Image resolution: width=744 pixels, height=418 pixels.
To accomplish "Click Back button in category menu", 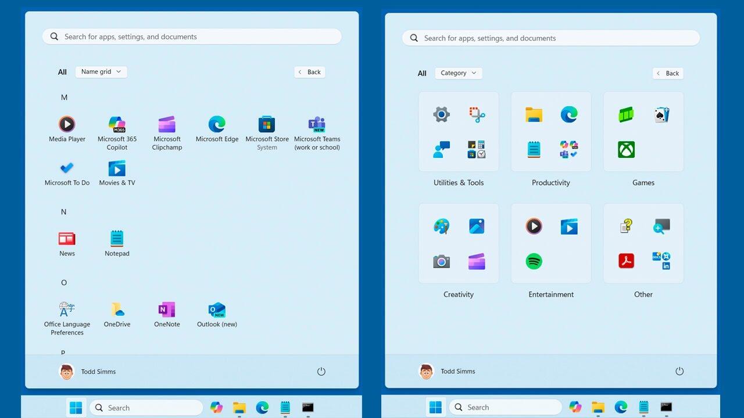I will [668, 73].
